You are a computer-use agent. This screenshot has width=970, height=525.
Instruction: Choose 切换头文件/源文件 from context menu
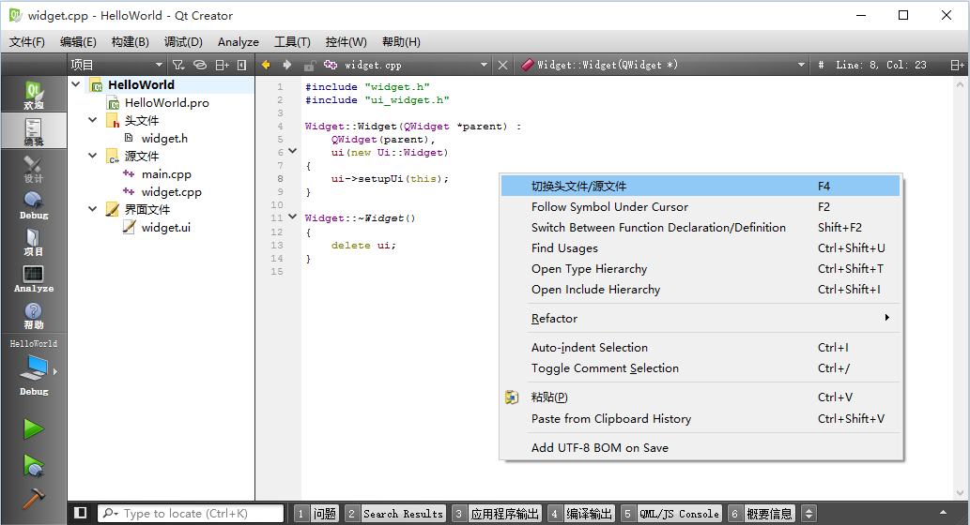(x=701, y=186)
